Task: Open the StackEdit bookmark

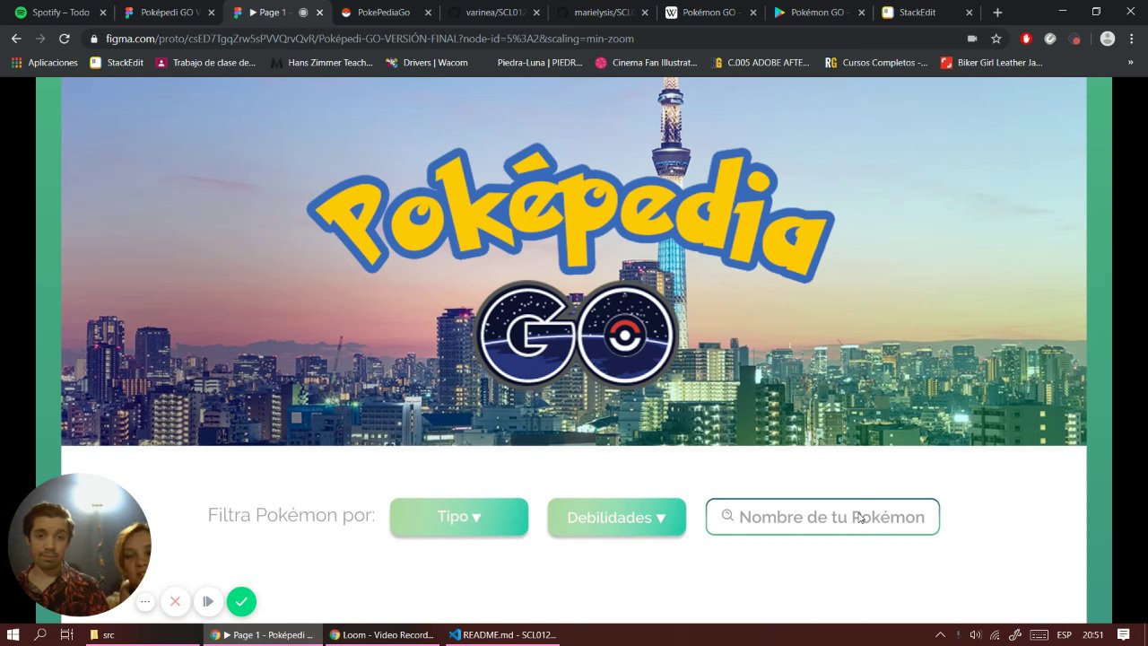Action: (117, 63)
